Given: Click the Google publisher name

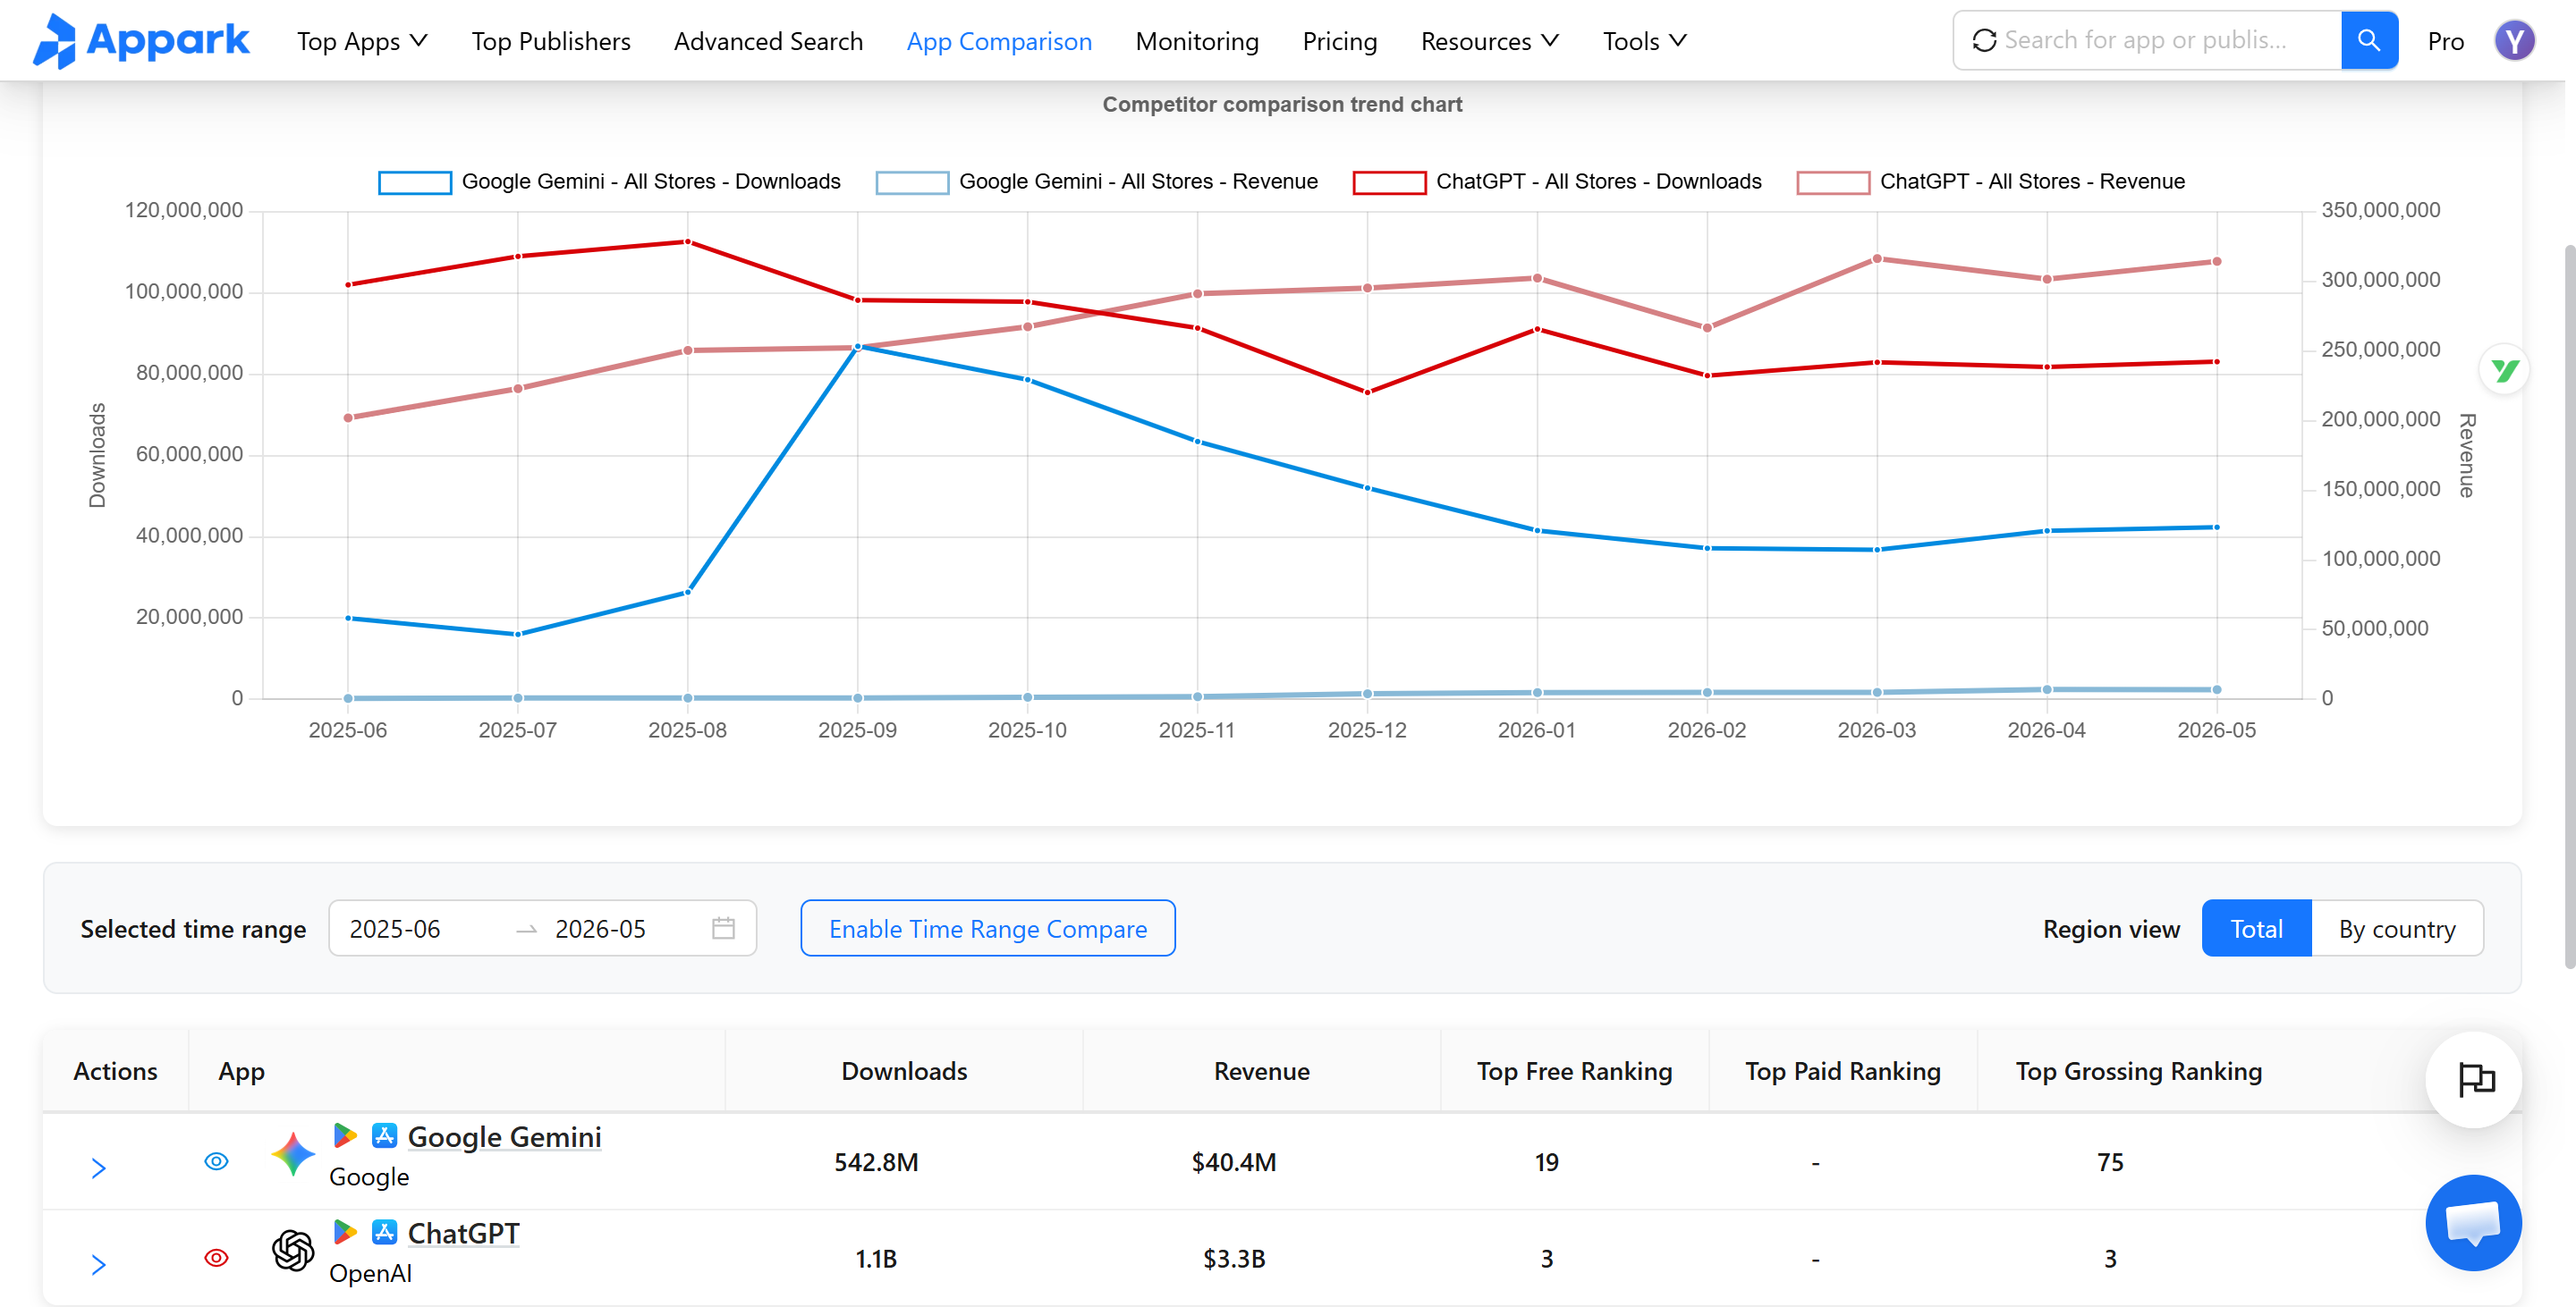Looking at the screenshot, I should point(369,1176).
